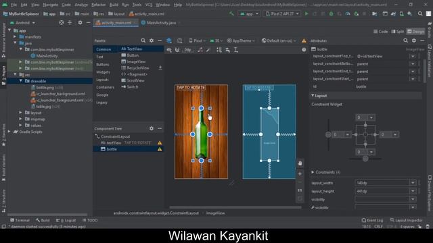Viewport: 433px width, 243px height.
Task: Open the TODO tool window
Action: [90, 220]
